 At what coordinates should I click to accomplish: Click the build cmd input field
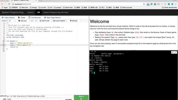click(40, 96)
